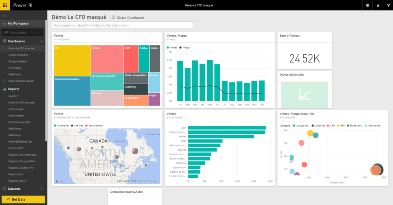Select the Retail Analysis Sample dashboard

tap(21, 81)
